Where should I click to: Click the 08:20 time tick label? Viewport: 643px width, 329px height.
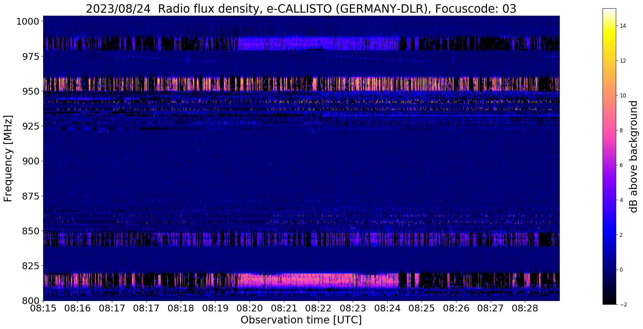250,309
